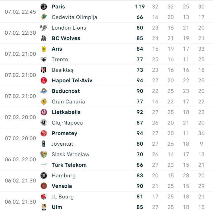The width and height of the screenshot is (213, 212).
Task: Click the 07.02. 22:30 match time
Action: (x=20, y=33)
